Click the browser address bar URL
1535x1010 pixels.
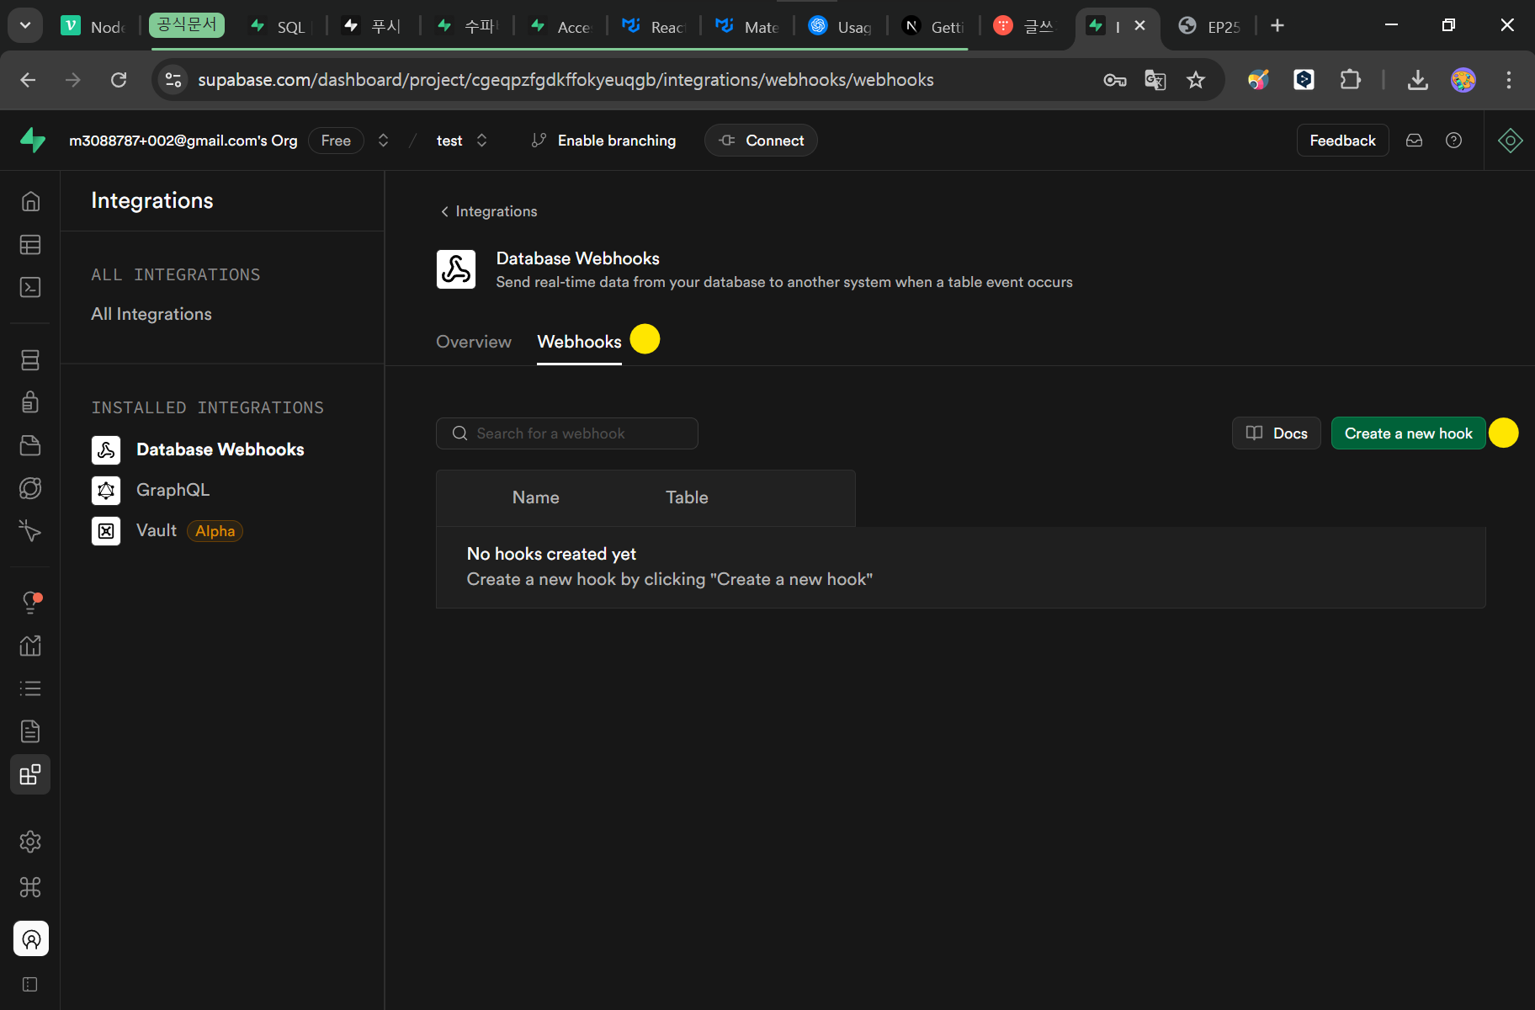[x=566, y=80]
